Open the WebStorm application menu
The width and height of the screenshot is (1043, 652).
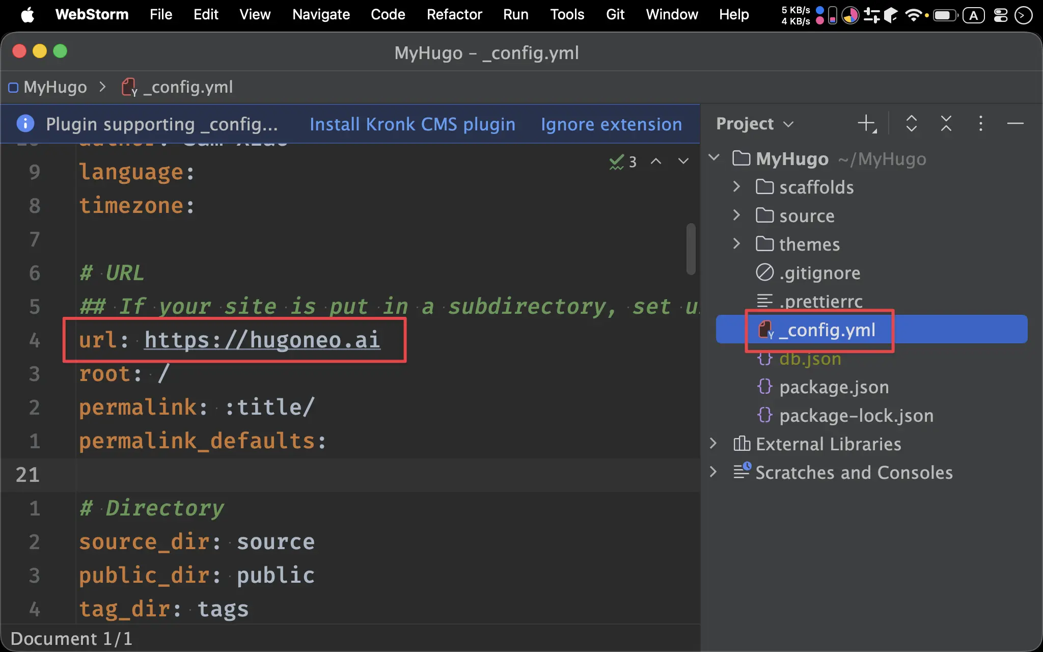pos(92,15)
